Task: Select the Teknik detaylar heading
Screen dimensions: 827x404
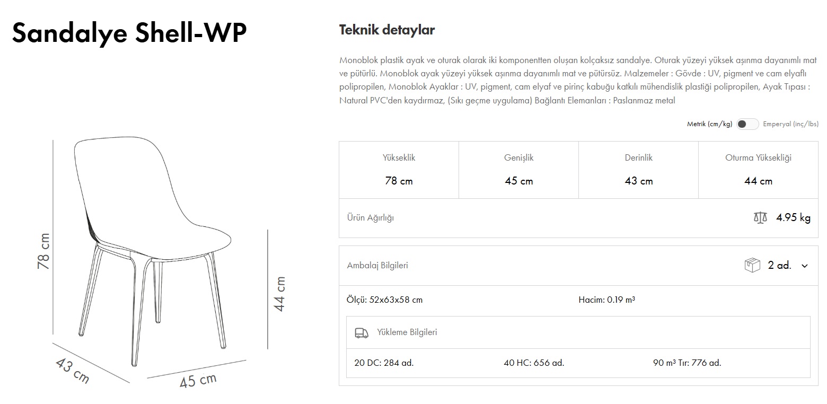Action: point(386,30)
